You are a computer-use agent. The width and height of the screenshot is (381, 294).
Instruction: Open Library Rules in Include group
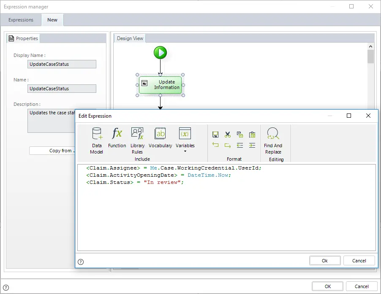(x=137, y=141)
